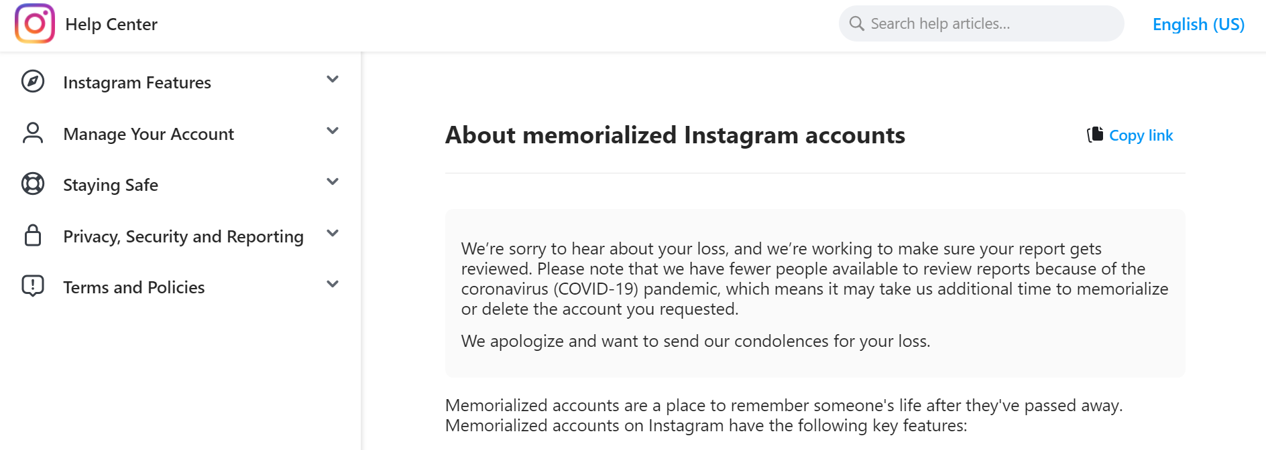This screenshot has width=1266, height=450.
Task: Click the Instagram logo icon
Action: pyautogui.click(x=35, y=23)
